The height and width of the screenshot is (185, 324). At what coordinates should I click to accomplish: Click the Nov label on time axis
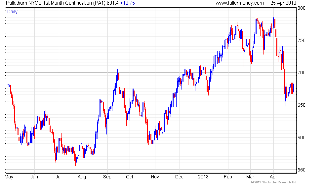(x=155, y=177)
